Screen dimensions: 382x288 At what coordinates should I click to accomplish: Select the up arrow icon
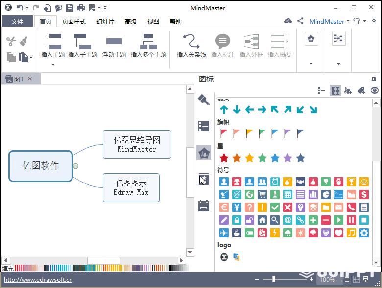click(224, 110)
